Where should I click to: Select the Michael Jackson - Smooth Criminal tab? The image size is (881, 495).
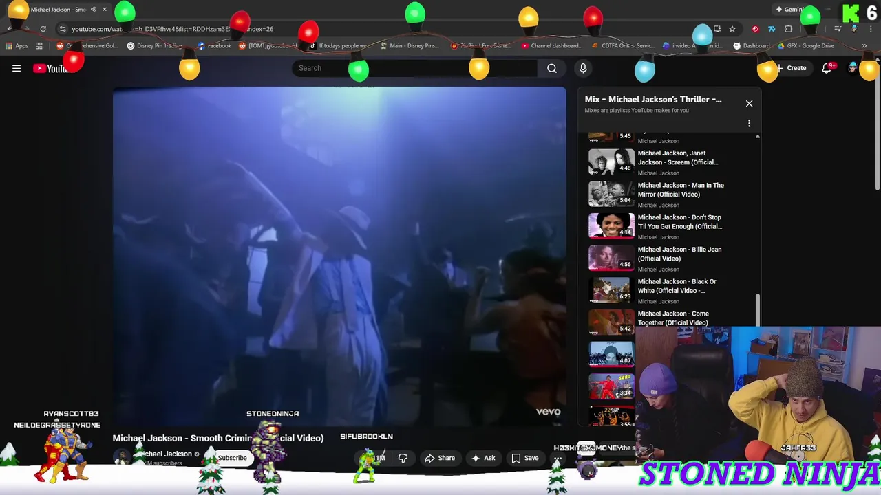point(58,10)
